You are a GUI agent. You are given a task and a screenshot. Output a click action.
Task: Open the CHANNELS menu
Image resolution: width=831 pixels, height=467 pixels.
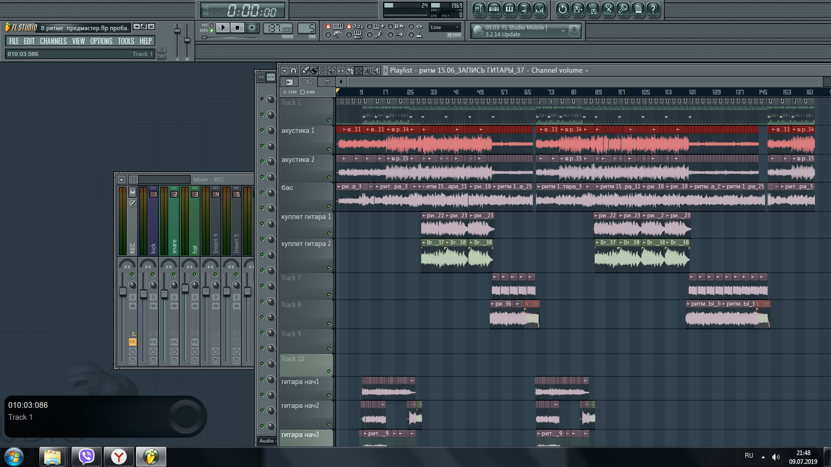coord(53,41)
